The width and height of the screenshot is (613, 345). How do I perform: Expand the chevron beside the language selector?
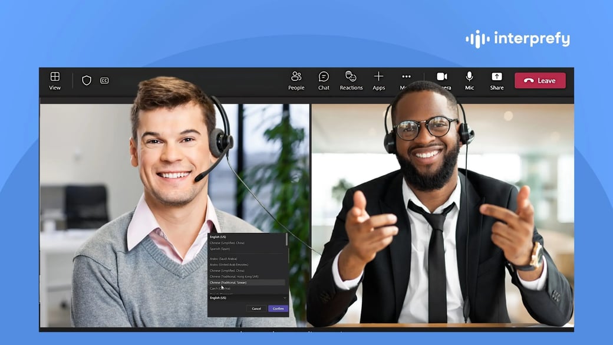(285, 298)
